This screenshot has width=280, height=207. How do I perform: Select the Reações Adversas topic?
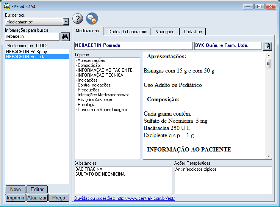click(x=94, y=100)
